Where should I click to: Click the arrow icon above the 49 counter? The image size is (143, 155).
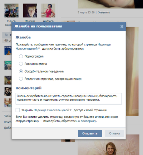click(6, 35)
